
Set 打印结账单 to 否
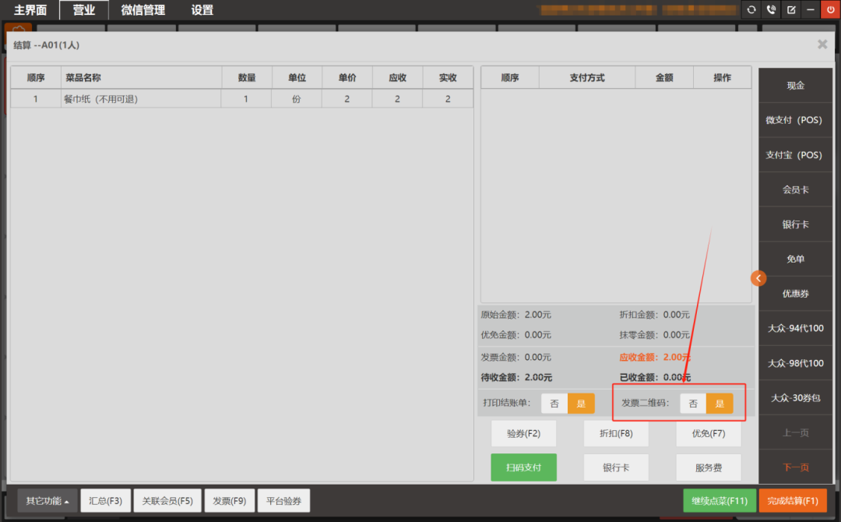tap(554, 404)
